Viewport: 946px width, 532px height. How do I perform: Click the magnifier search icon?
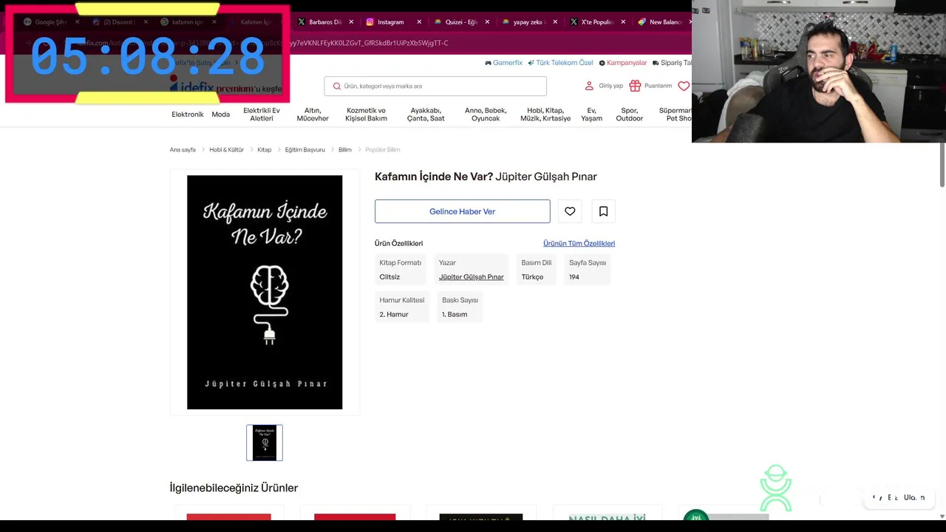point(337,86)
